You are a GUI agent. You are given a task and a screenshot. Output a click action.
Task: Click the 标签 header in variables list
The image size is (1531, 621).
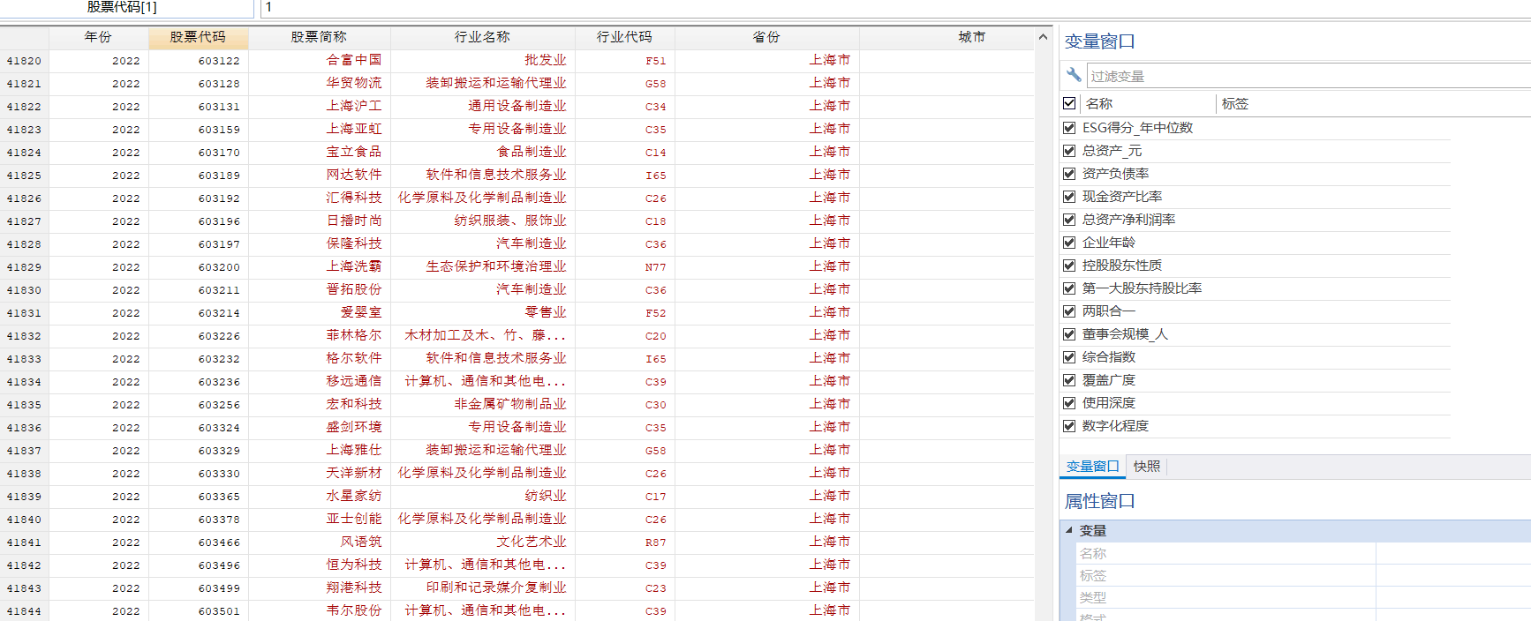tap(1235, 103)
